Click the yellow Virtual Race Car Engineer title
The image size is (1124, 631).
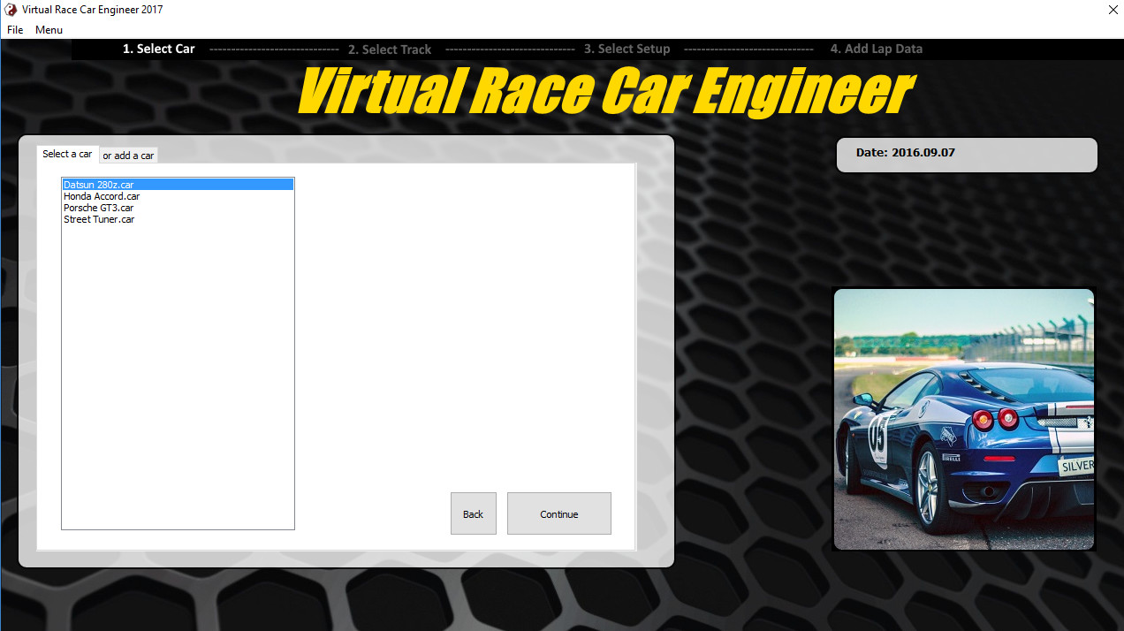[x=605, y=92]
